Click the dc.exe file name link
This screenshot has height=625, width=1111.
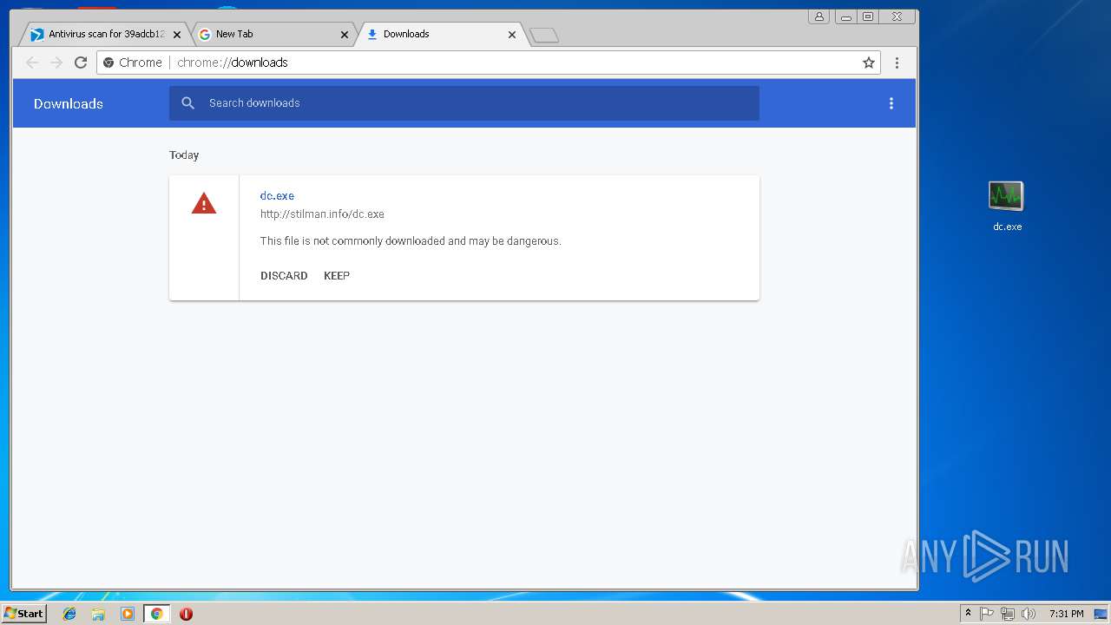[x=277, y=195]
